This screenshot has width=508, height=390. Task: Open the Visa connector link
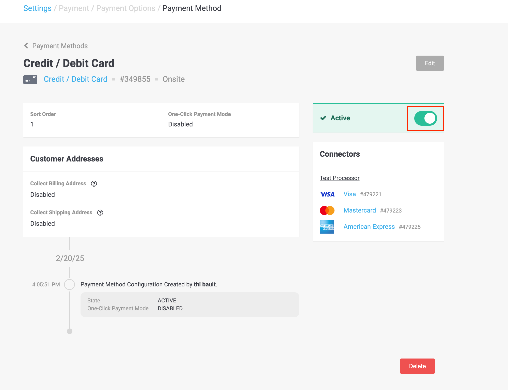(350, 194)
